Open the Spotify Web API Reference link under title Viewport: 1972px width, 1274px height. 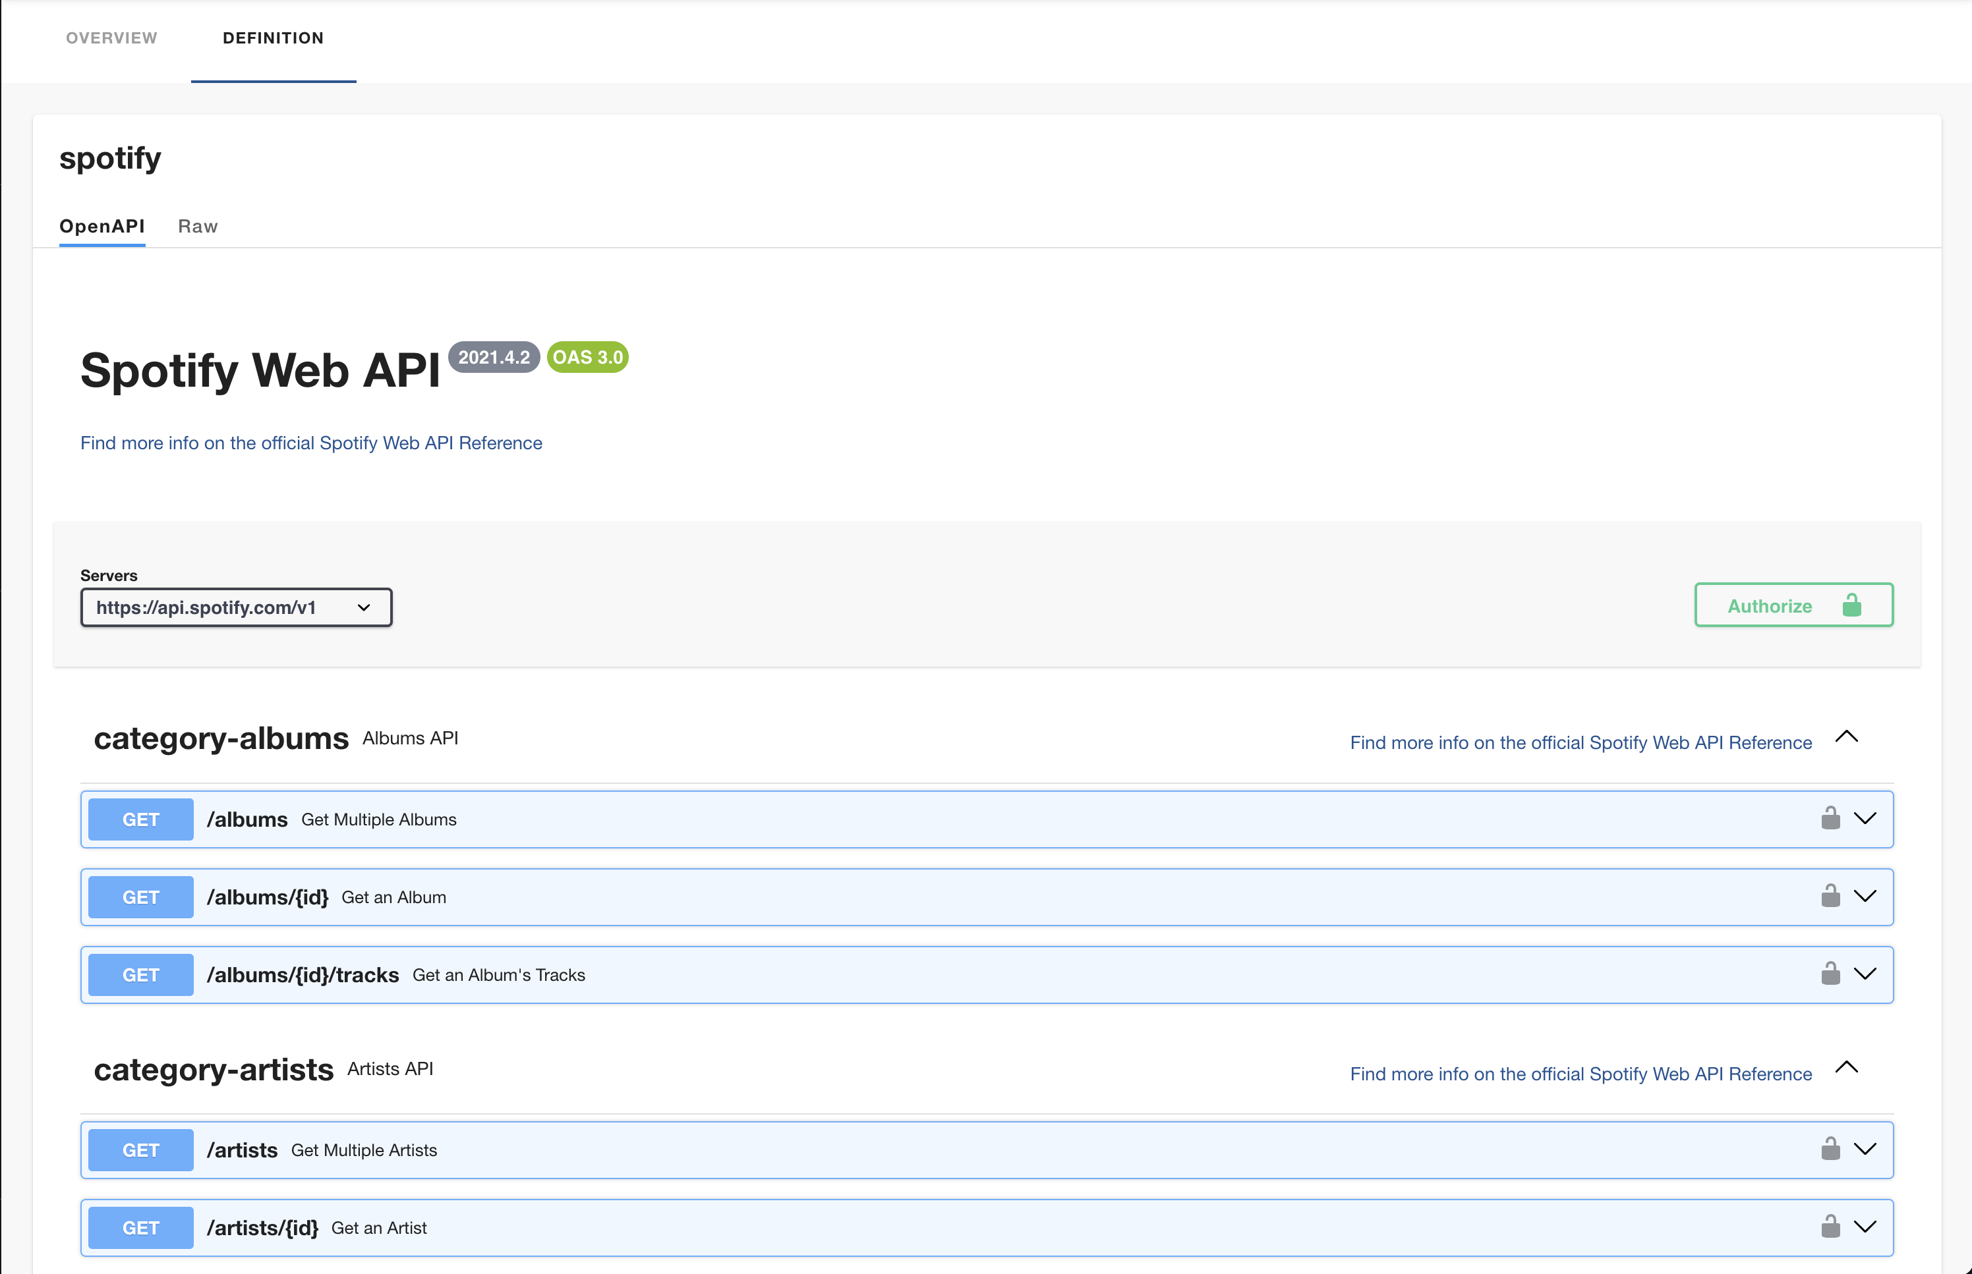311,443
